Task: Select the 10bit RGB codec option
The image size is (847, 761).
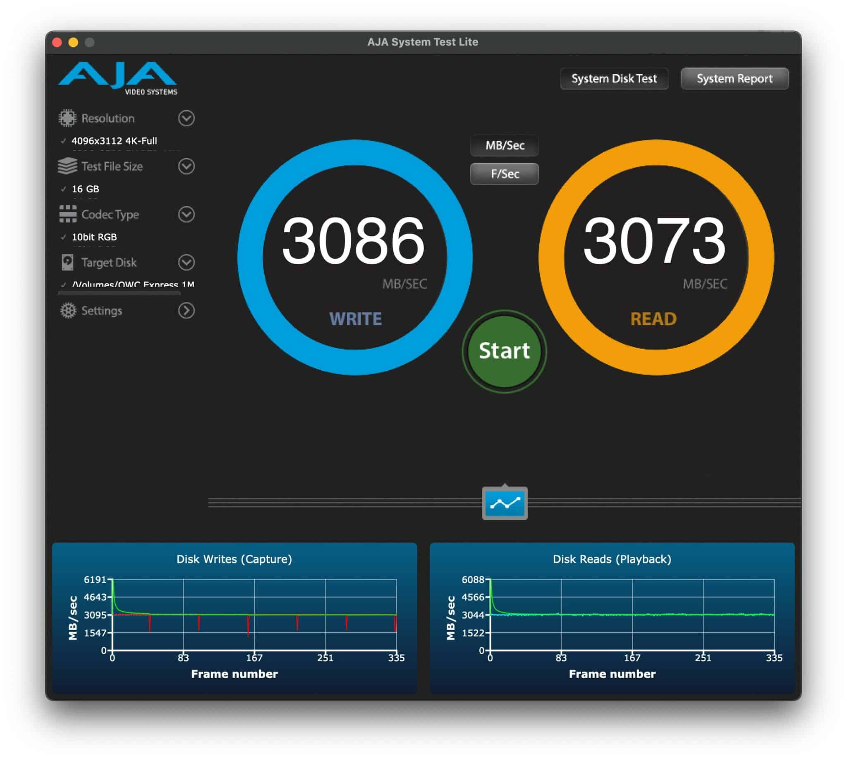Action: click(91, 237)
